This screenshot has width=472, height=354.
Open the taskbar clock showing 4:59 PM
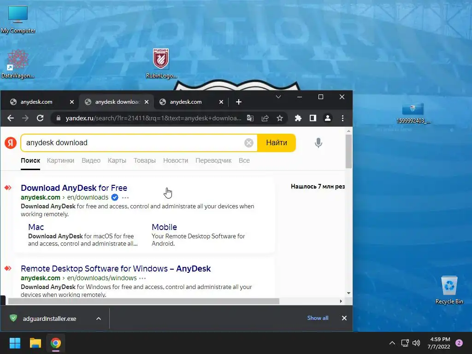[x=439, y=343]
